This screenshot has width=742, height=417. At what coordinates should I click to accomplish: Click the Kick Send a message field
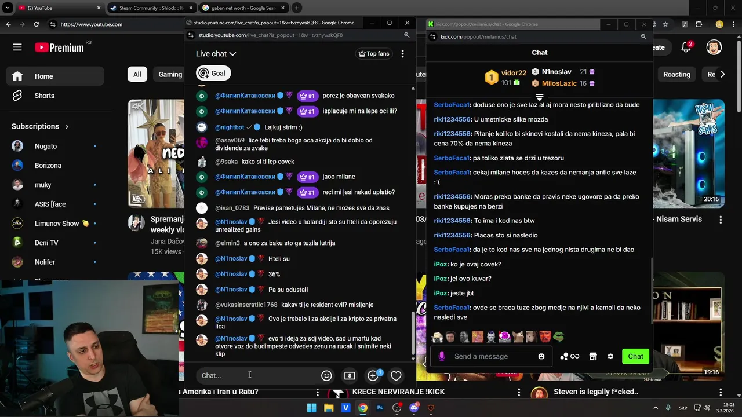coord(493,356)
